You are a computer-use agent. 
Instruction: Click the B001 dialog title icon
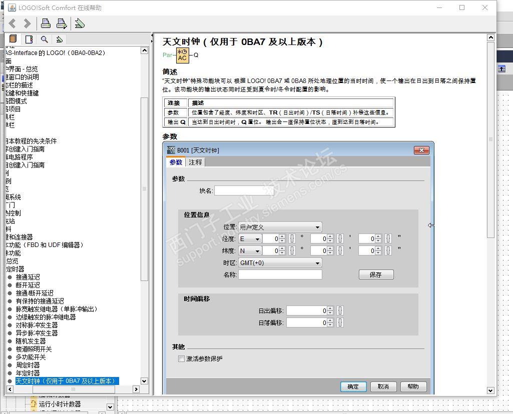(x=171, y=150)
